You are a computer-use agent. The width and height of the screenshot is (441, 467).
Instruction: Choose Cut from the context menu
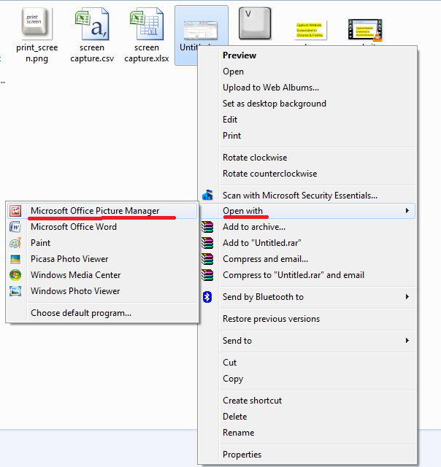click(308, 363)
